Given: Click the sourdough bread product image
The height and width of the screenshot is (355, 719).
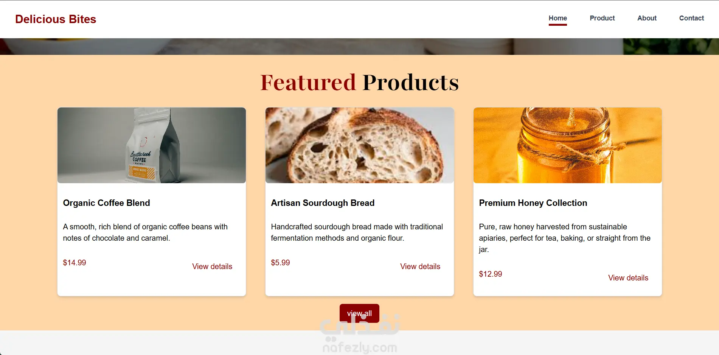Looking at the screenshot, I should [360, 145].
